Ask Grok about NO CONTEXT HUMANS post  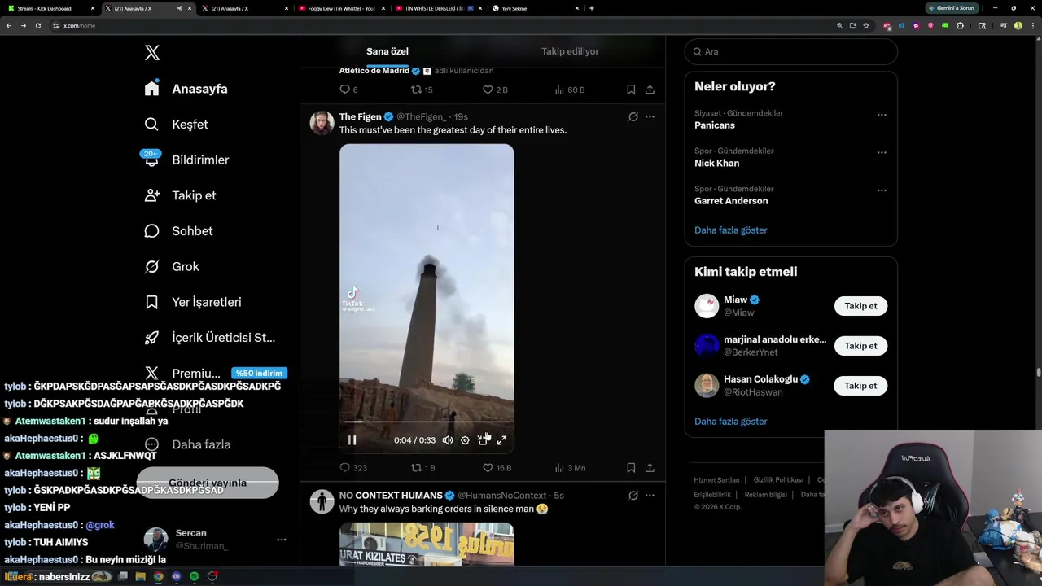tap(633, 495)
